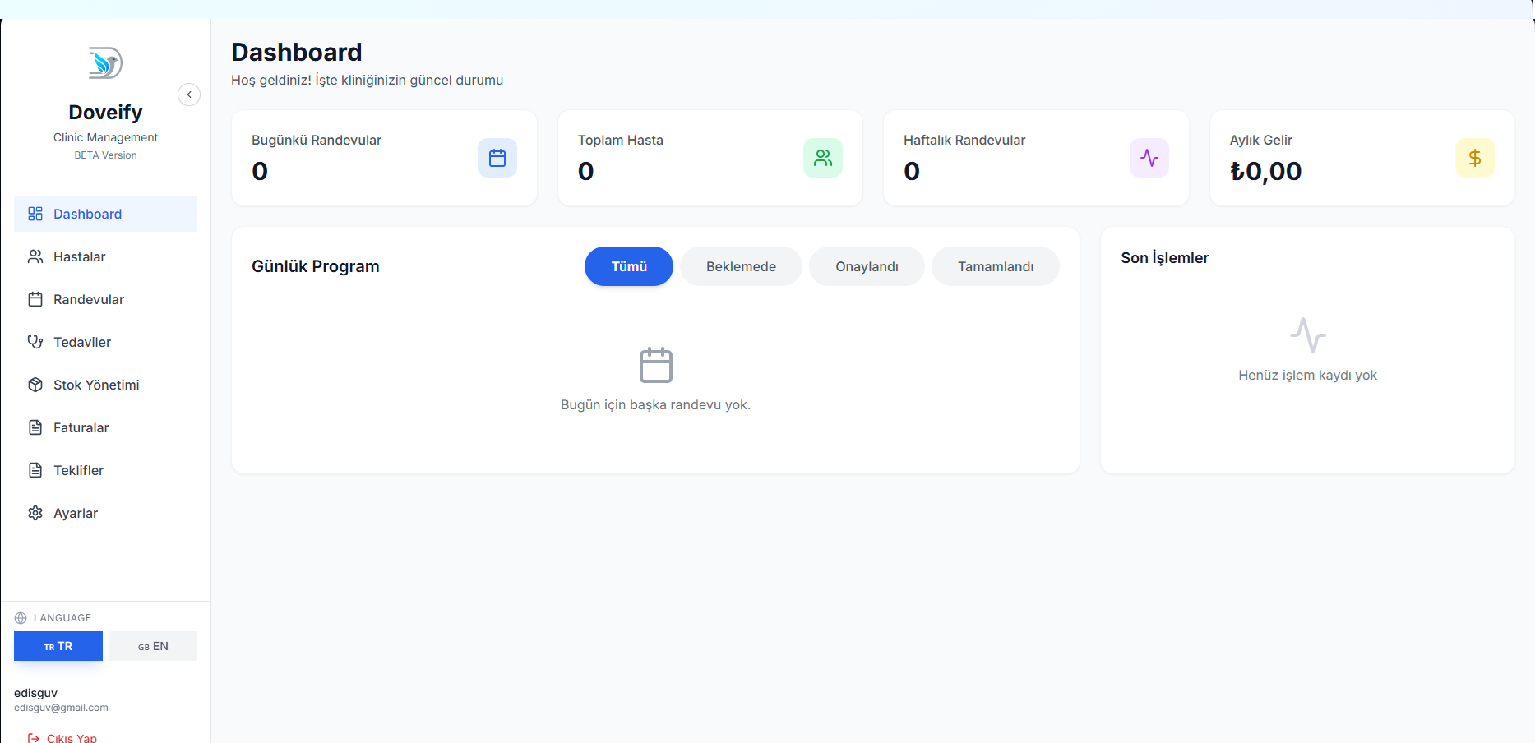This screenshot has height=743, width=1535.
Task: Click the dollar icon on Aylık Gelir card
Action: (1475, 158)
